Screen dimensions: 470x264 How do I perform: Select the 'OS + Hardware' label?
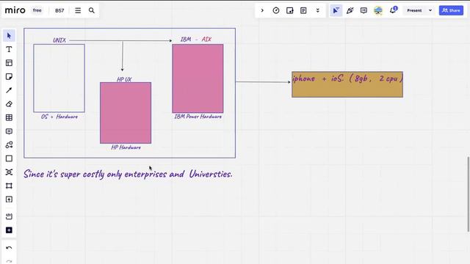pyautogui.click(x=59, y=117)
